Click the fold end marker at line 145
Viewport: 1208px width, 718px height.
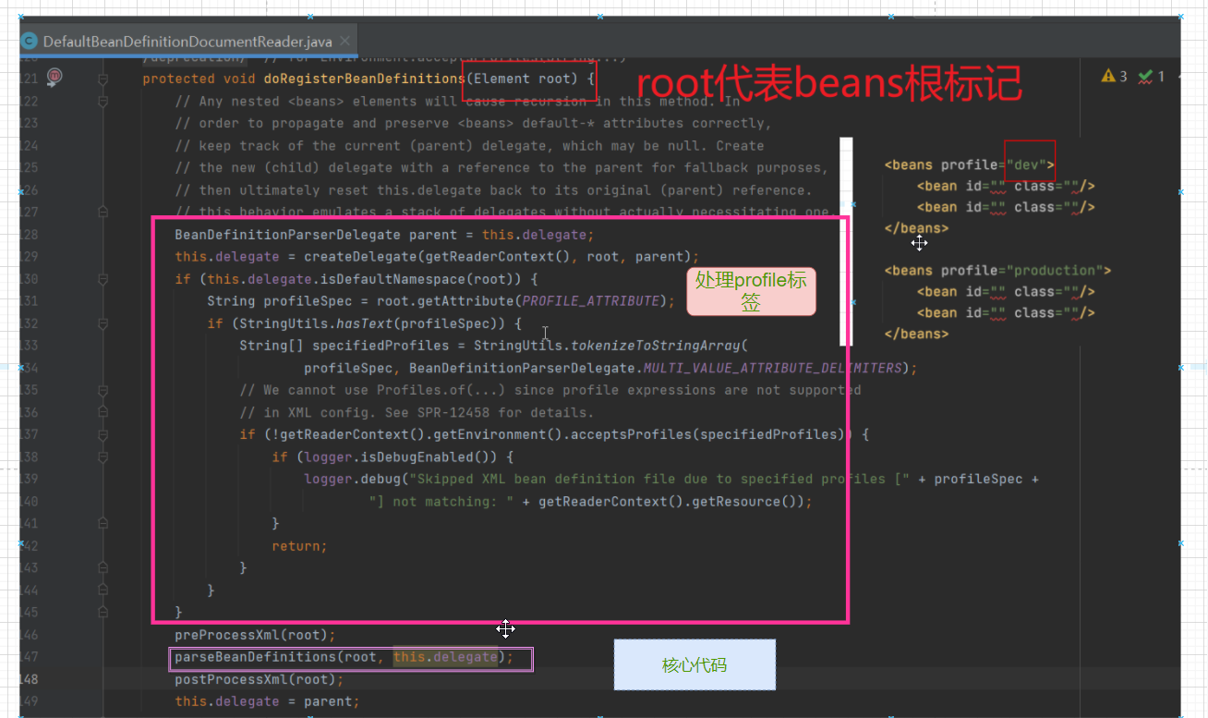103,612
